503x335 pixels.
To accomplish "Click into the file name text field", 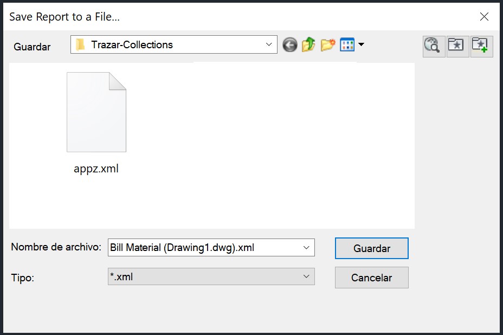I will (201, 248).
